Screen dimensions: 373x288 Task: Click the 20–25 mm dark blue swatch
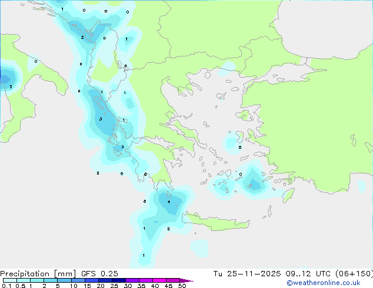[x=105, y=280]
